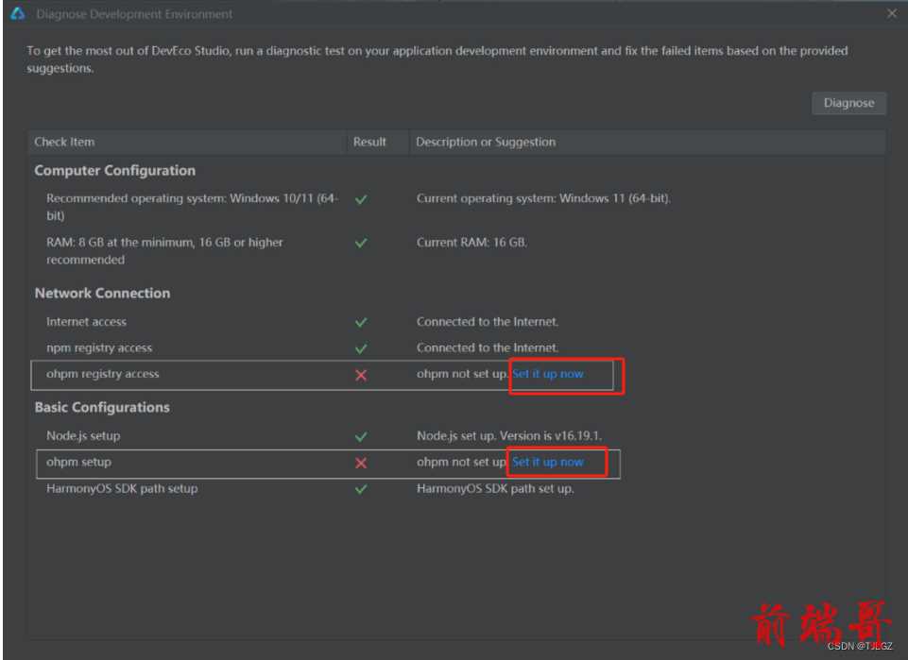Click 'Set it up now' for ohpm registry access
Screen dimensions: 908x660
[548, 374]
